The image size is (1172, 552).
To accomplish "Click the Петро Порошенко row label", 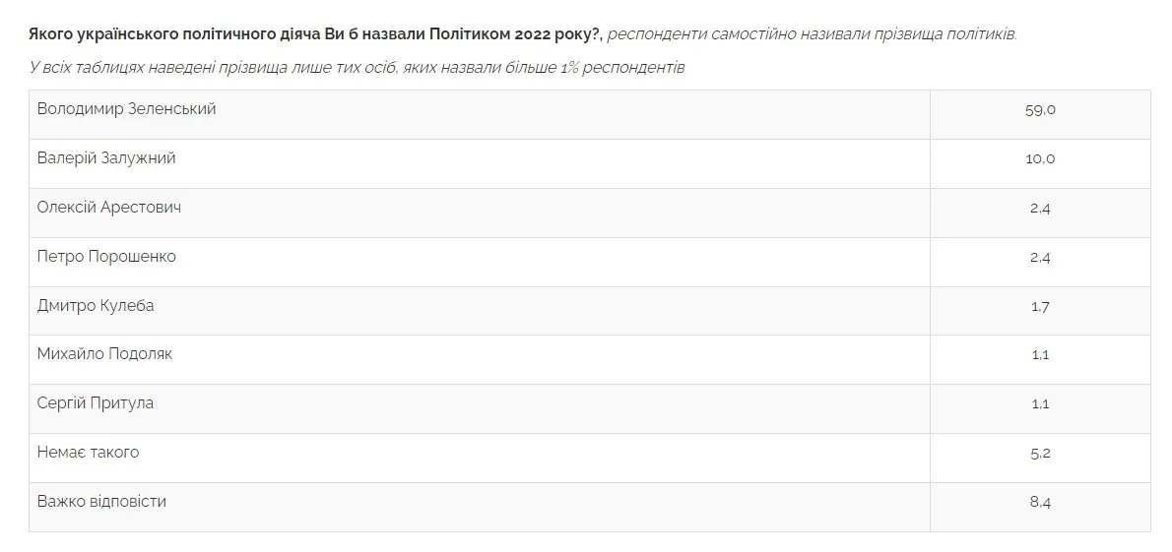I will coord(106,257).
